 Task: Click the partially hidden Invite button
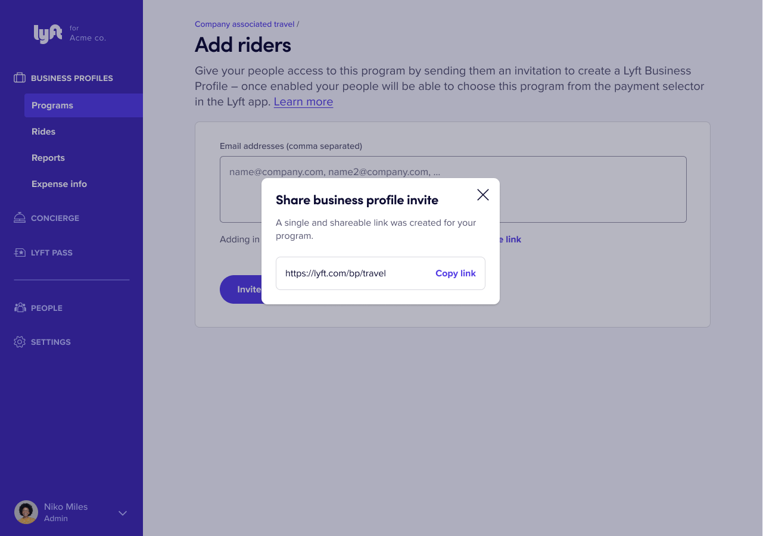241,289
